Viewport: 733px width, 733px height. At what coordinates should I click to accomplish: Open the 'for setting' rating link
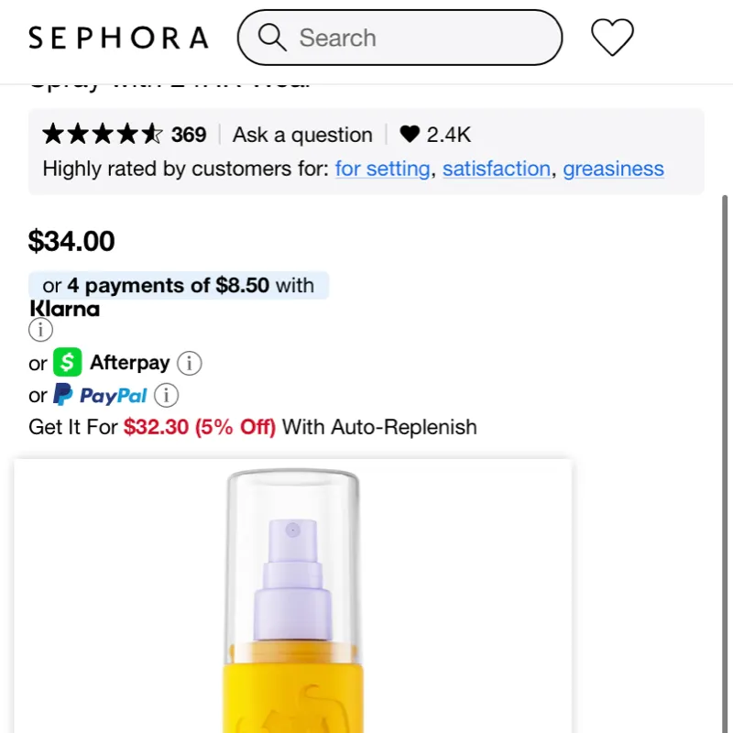click(382, 170)
